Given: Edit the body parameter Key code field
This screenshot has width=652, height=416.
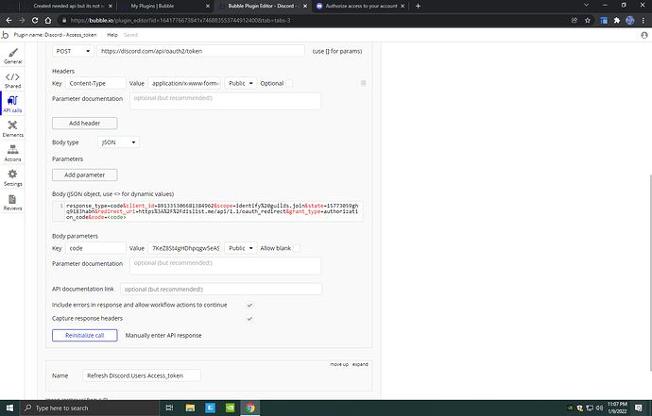Looking at the screenshot, I should tap(95, 248).
